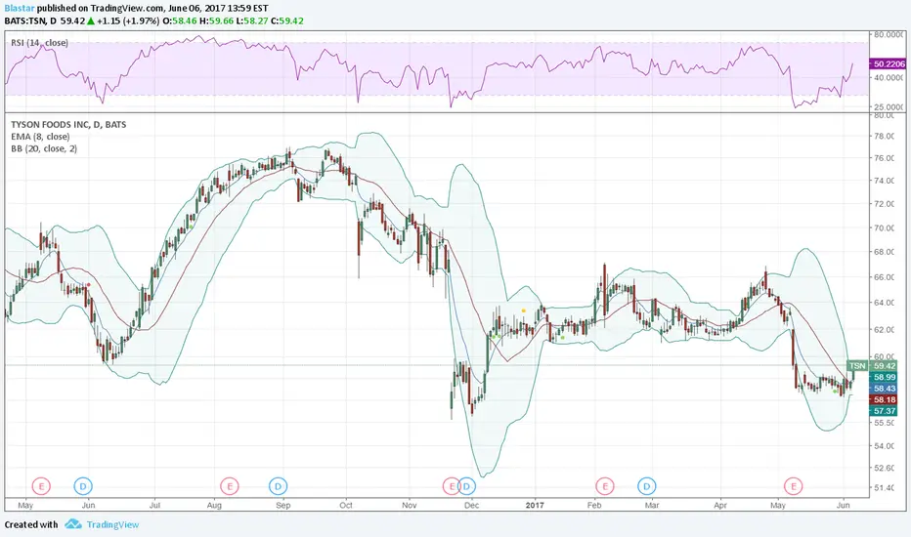Click the dividend D marker near September
911x537 pixels.
tap(278, 486)
